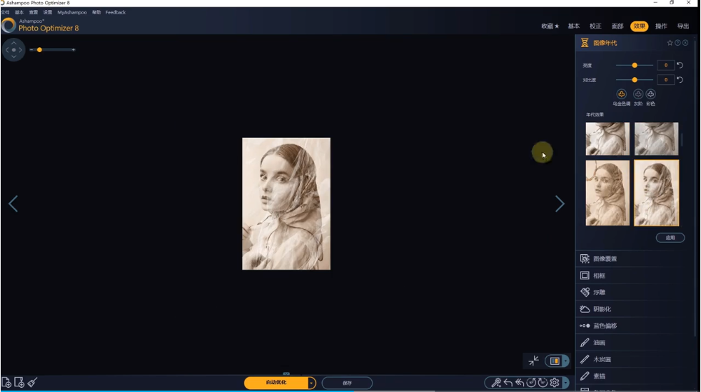Close the Image Age effect panel
Screen dimensions: 701x392
tap(685, 43)
